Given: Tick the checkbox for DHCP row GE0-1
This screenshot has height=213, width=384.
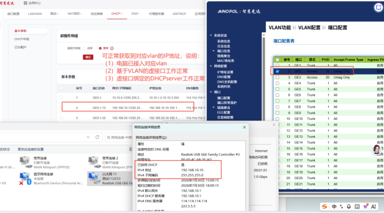Looking at the screenshot, I should [x=61, y=98].
